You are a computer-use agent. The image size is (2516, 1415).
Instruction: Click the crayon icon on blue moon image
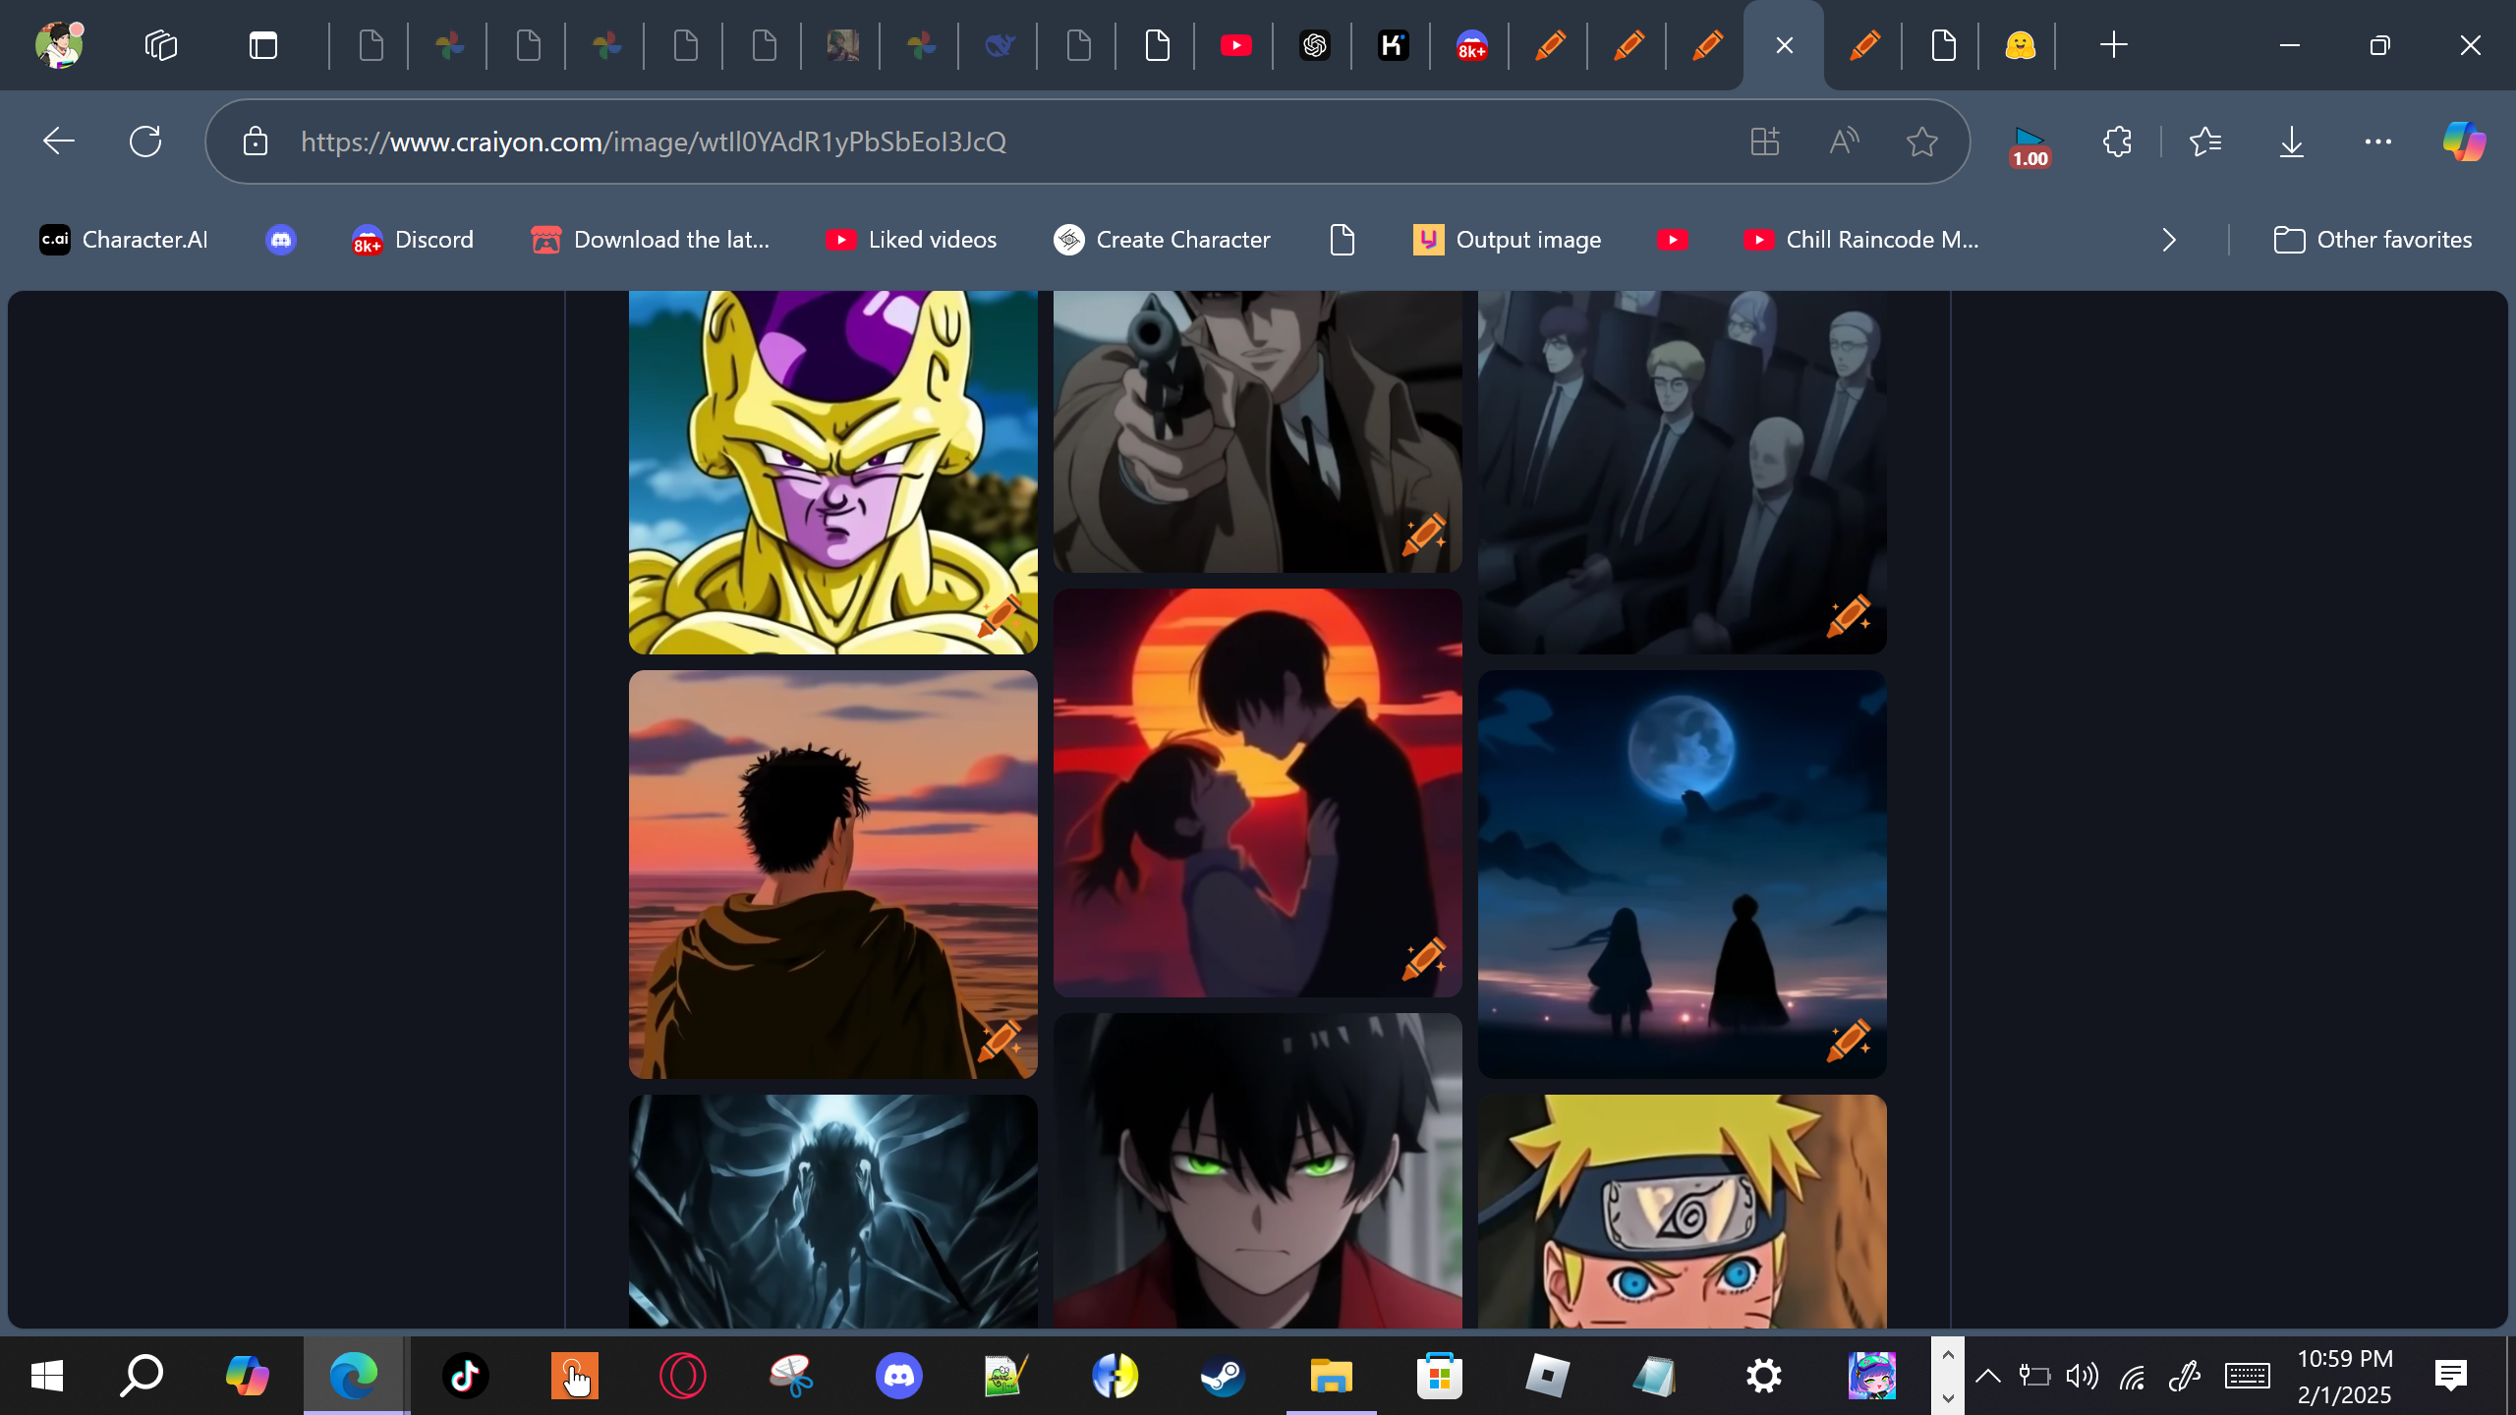[x=1848, y=1041]
